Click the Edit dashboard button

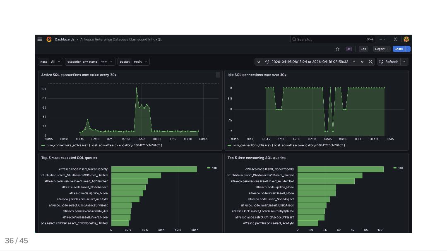[x=363, y=49]
